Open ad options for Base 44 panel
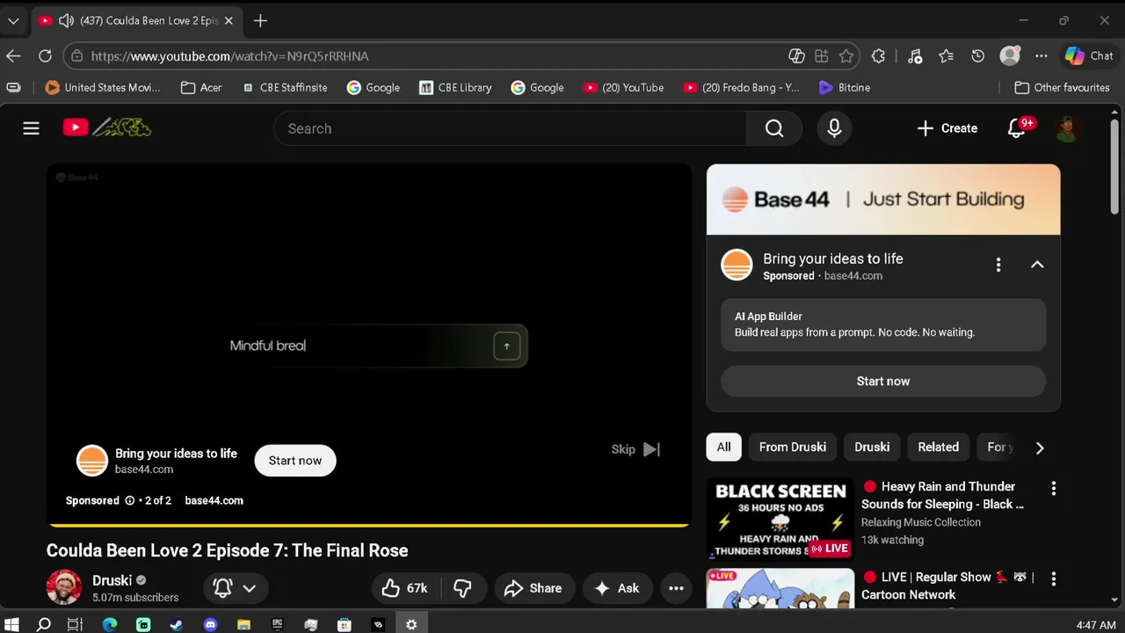Viewport: 1125px width, 633px height. coord(998,265)
